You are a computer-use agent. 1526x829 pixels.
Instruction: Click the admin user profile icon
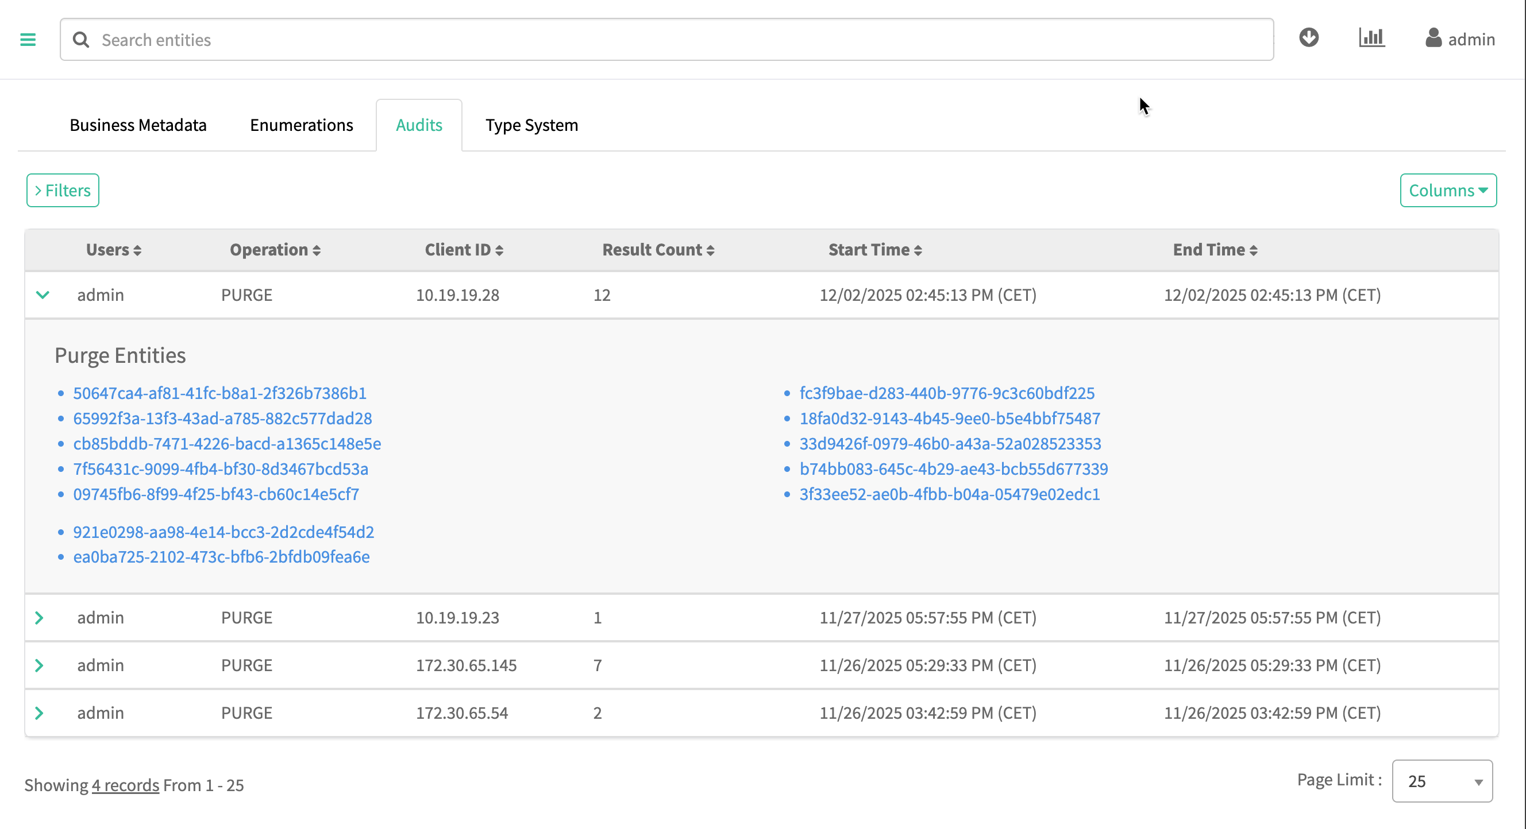point(1433,38)
